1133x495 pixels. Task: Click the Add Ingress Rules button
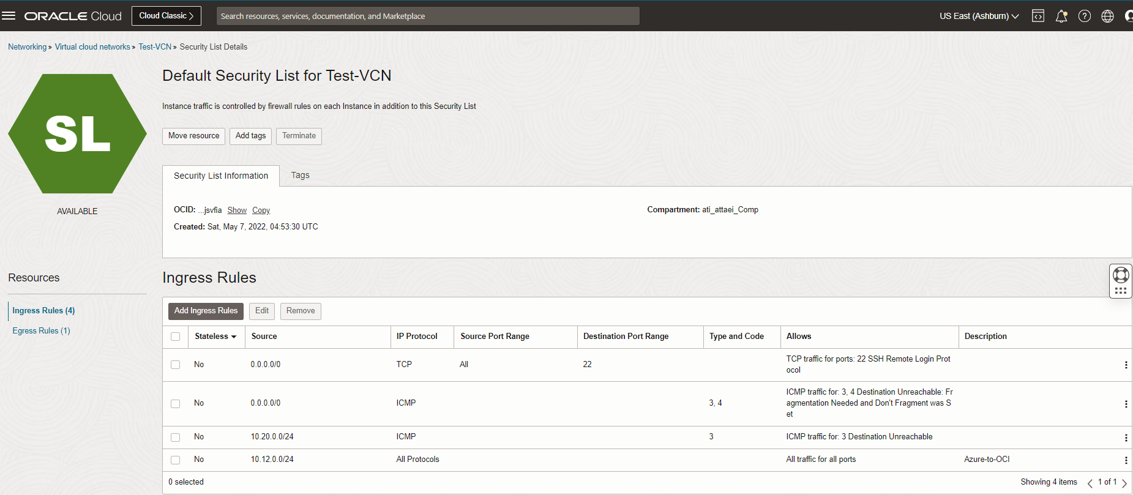click(x=206, y=311)
